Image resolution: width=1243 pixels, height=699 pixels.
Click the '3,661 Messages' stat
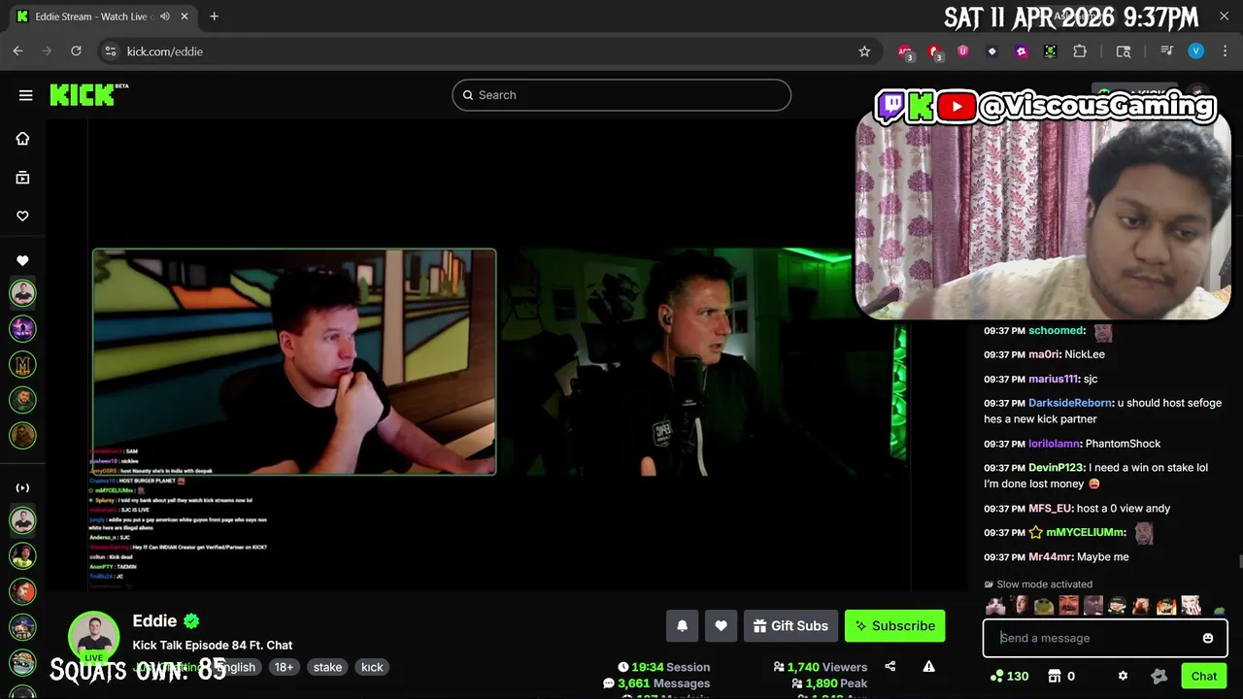656,683
